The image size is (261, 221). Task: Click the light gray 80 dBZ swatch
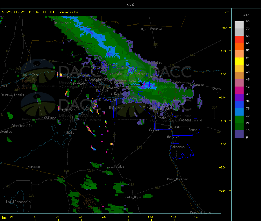[x=239, y=25]
